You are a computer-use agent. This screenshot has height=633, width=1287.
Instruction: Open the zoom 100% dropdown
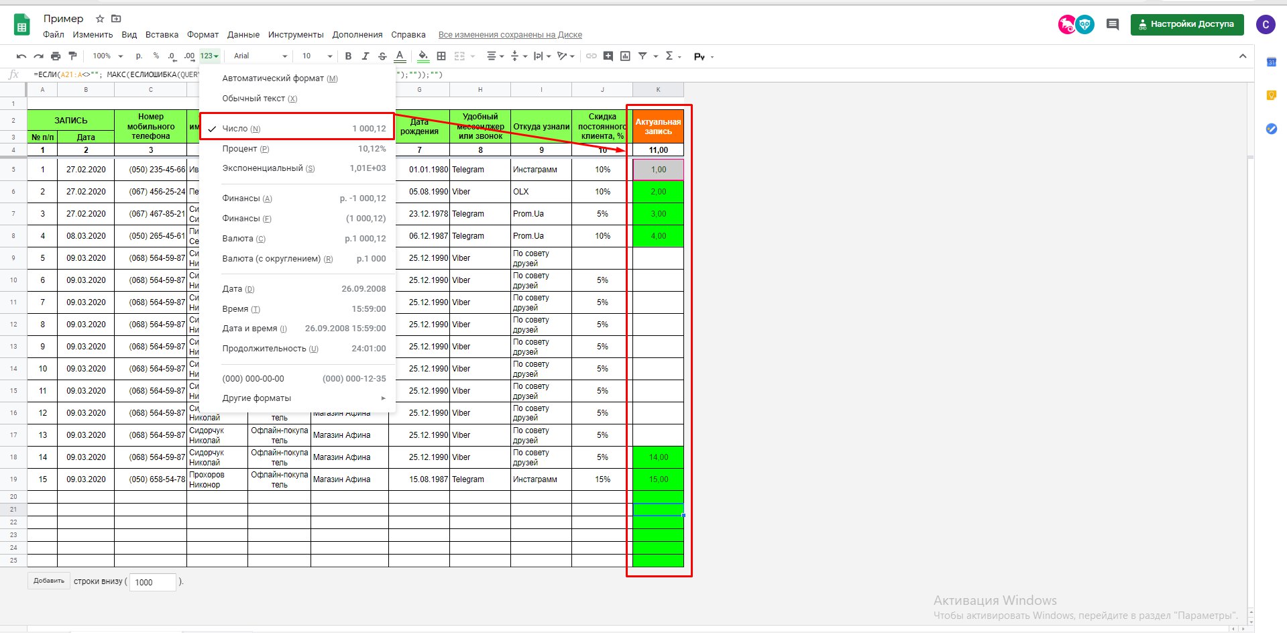108,56
